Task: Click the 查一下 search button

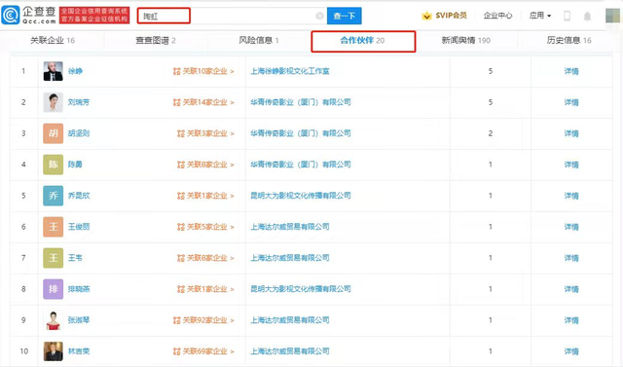Action: click(344, 16)
